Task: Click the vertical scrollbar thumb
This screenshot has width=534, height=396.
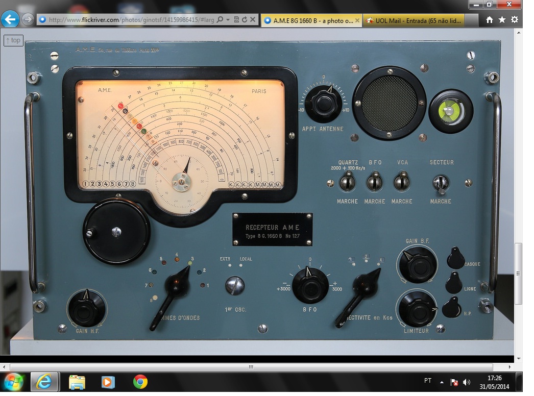Action: [518, 274]
